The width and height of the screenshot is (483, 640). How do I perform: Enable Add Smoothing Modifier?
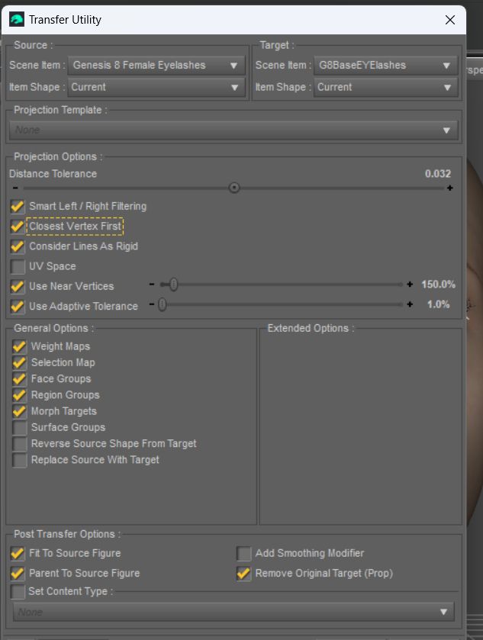pyautogui.click(x=243, y=554)
